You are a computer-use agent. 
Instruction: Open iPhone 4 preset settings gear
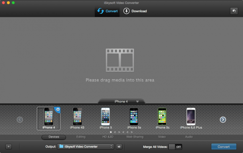click(58, 109)
